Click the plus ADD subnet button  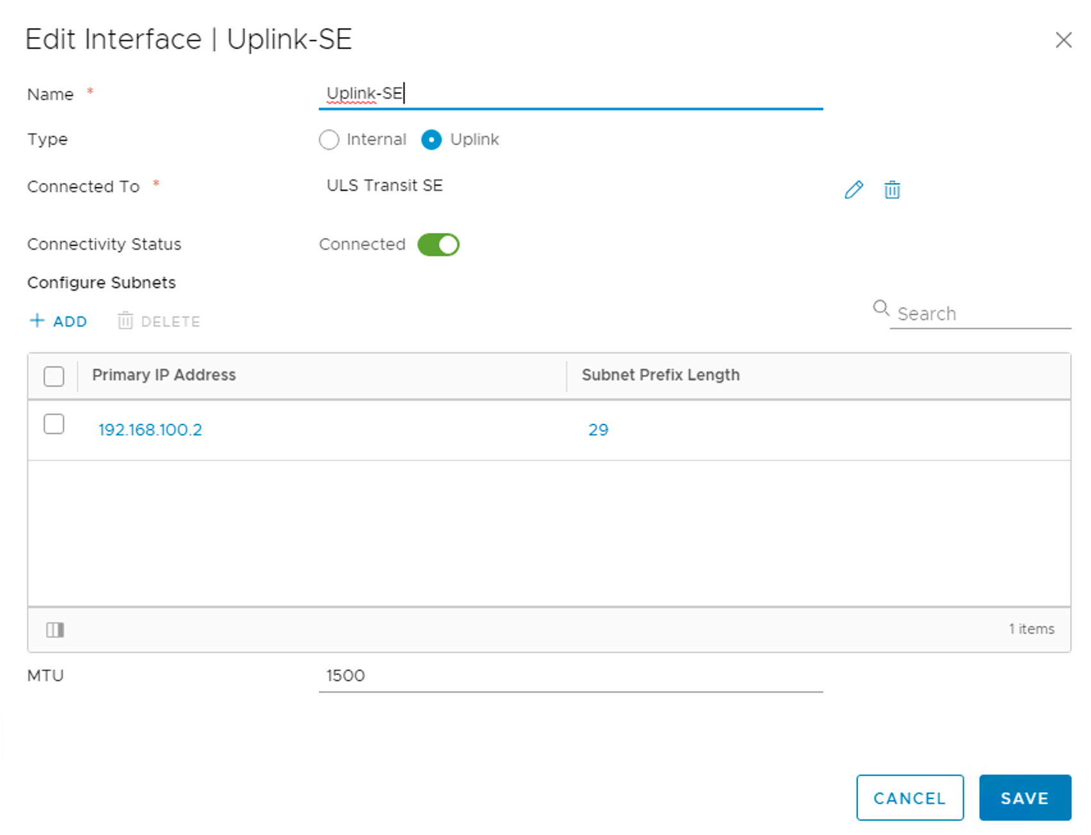coord(59,321)
